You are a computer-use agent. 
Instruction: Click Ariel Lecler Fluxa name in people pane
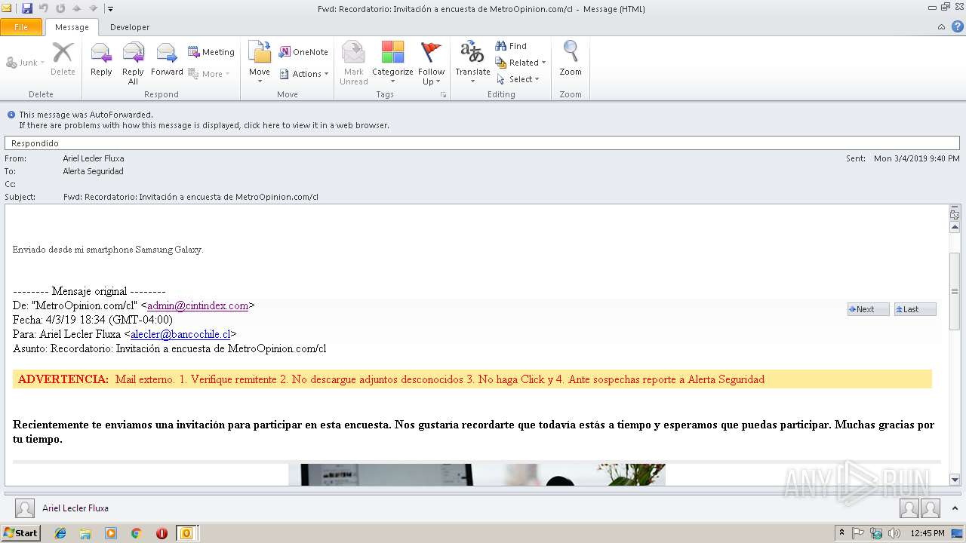75,508
